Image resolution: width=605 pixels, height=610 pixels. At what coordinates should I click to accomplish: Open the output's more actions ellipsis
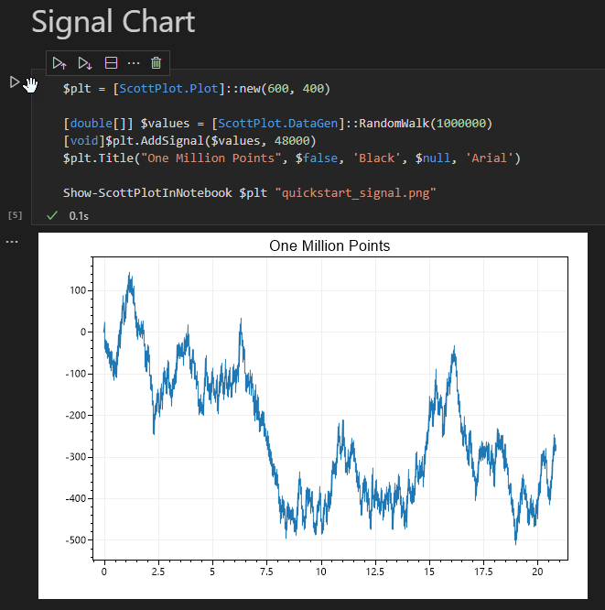point(12,242)
